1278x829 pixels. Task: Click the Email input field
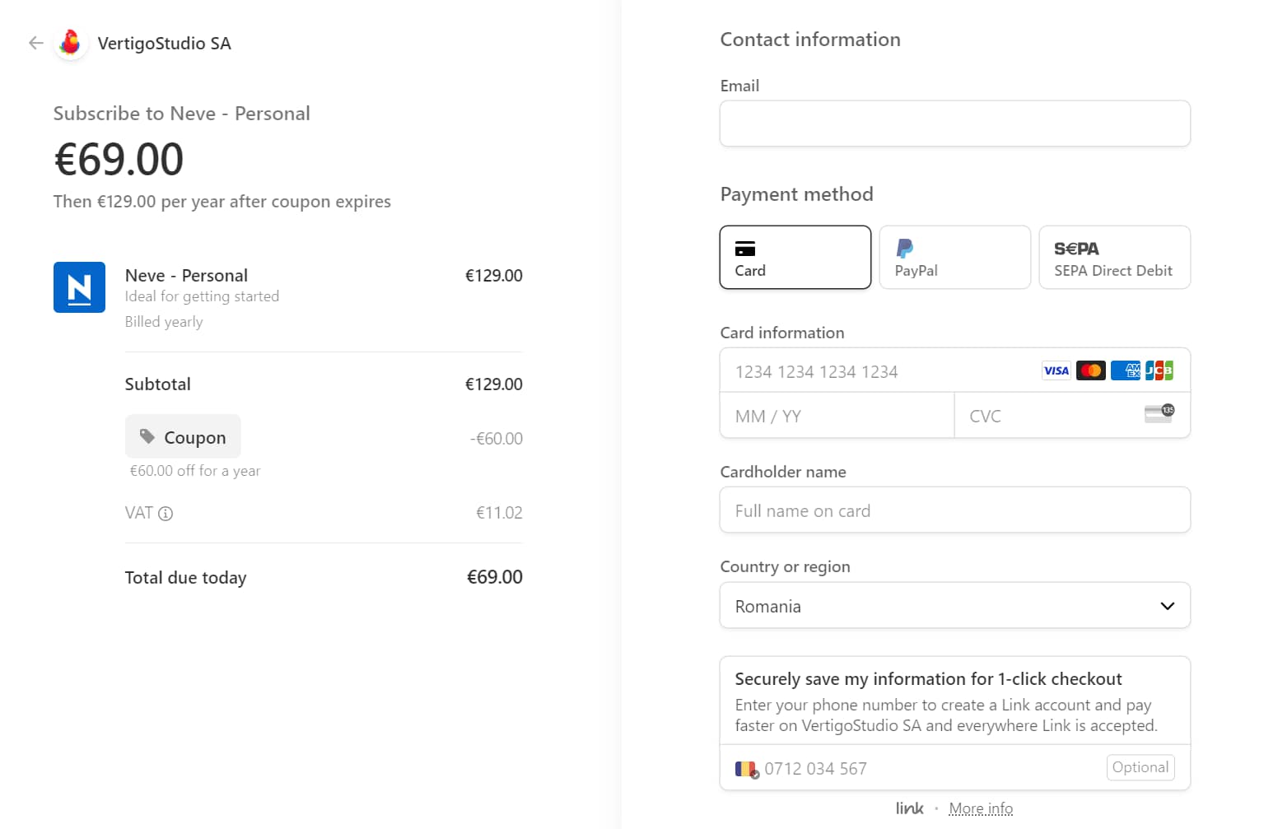coord(954,124)
